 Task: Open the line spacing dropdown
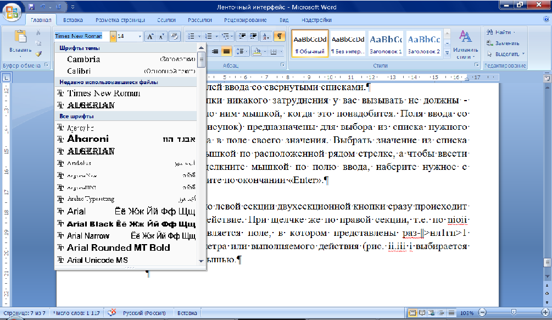pos(242,52)
